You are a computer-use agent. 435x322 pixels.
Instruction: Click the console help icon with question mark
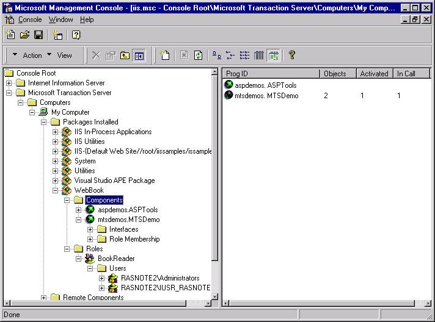click(76, 35)
